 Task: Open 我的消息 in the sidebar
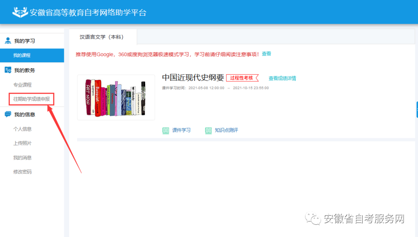22,158
